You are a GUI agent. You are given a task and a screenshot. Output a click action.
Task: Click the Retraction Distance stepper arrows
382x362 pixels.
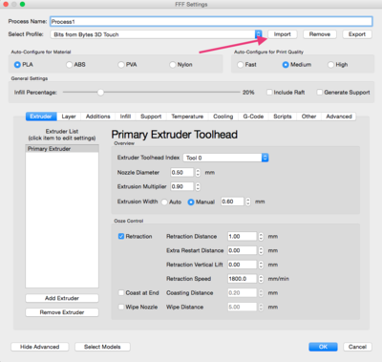(x=261, y=237)
